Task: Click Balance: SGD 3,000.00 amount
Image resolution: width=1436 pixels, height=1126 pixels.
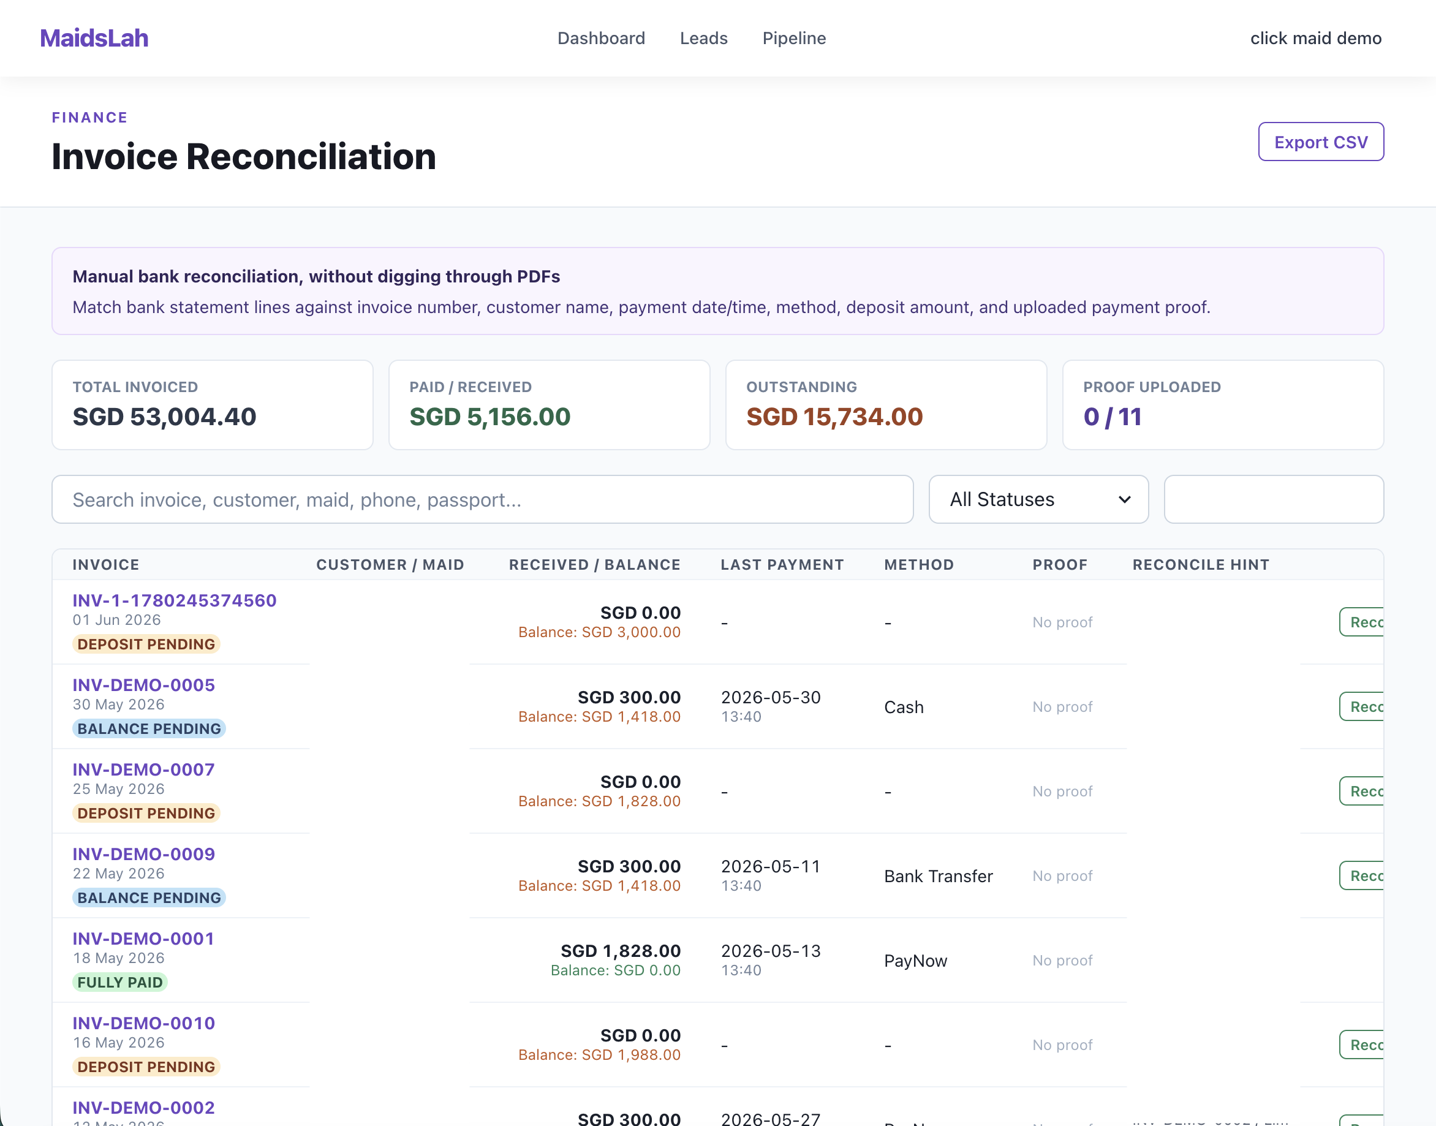Action: coord(599,632)
